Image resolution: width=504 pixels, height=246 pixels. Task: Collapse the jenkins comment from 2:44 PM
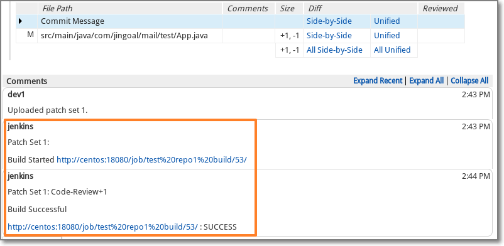[247, 176]
